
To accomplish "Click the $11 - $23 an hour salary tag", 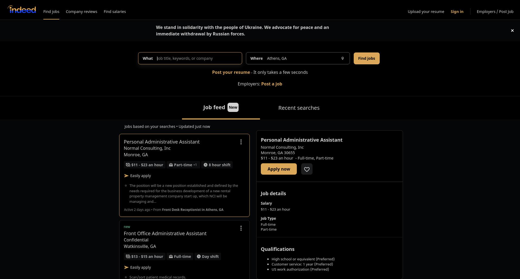I will 145,165.
